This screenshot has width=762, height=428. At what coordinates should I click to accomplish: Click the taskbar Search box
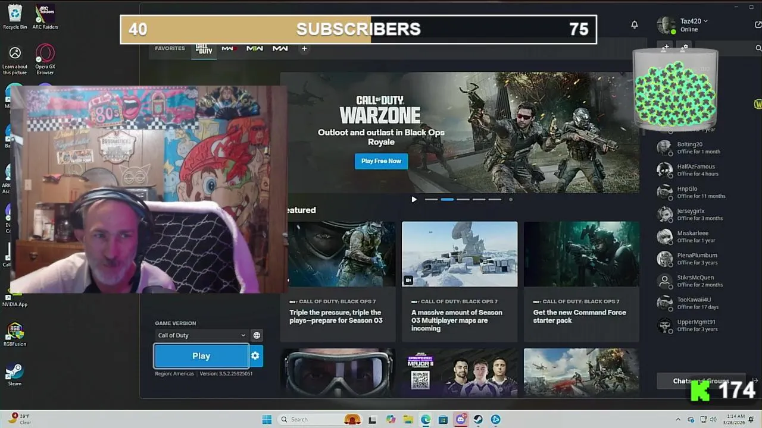pyautogui.click(x=320, y=420)
